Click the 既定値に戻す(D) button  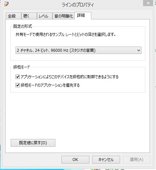click(33, 143)
